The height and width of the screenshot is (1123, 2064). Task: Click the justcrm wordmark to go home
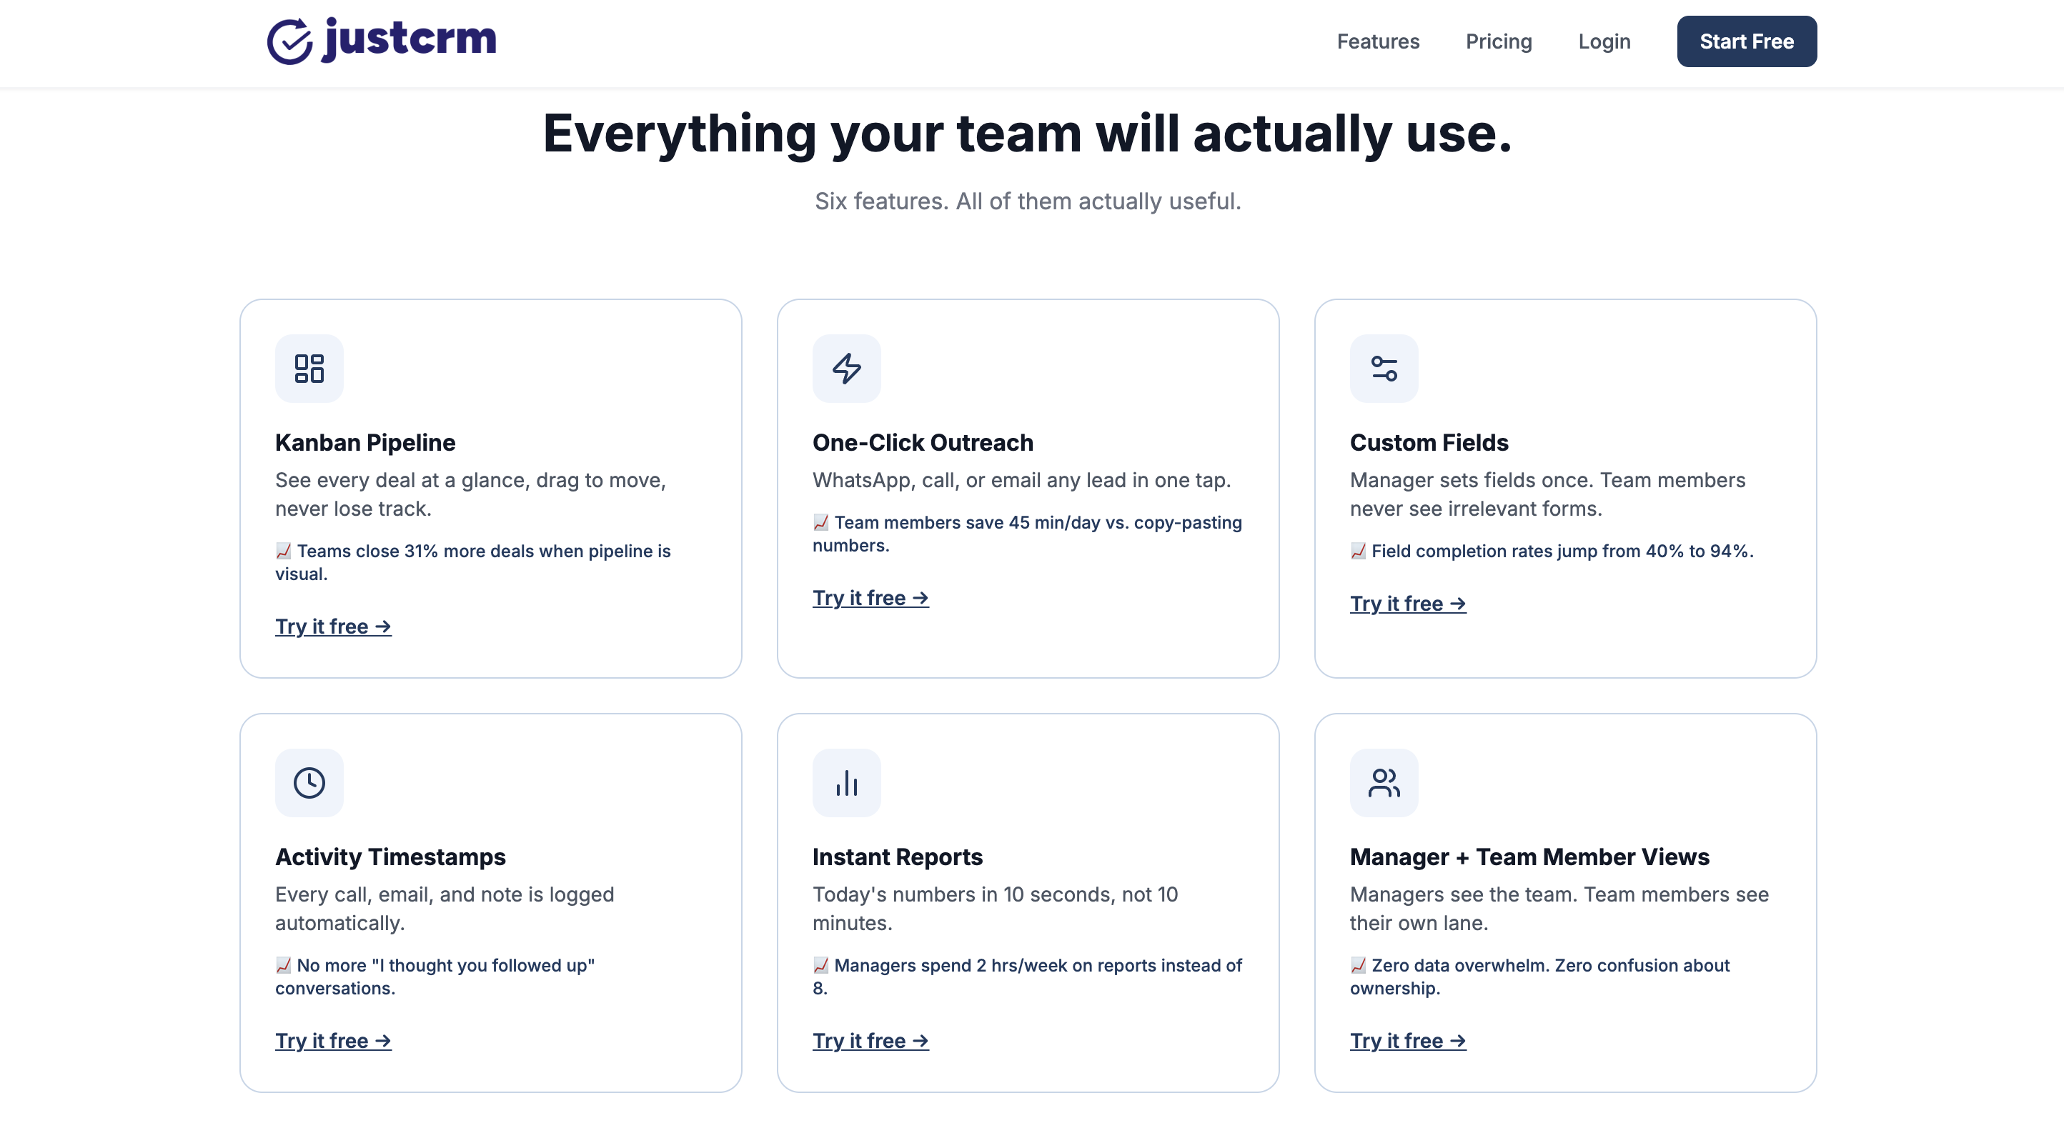[x=410, y=39]
